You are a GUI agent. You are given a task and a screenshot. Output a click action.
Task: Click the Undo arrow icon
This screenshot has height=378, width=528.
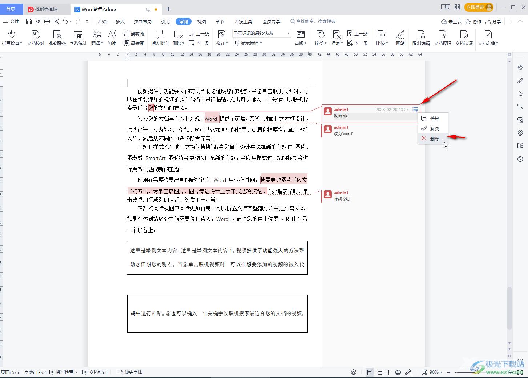65,21
